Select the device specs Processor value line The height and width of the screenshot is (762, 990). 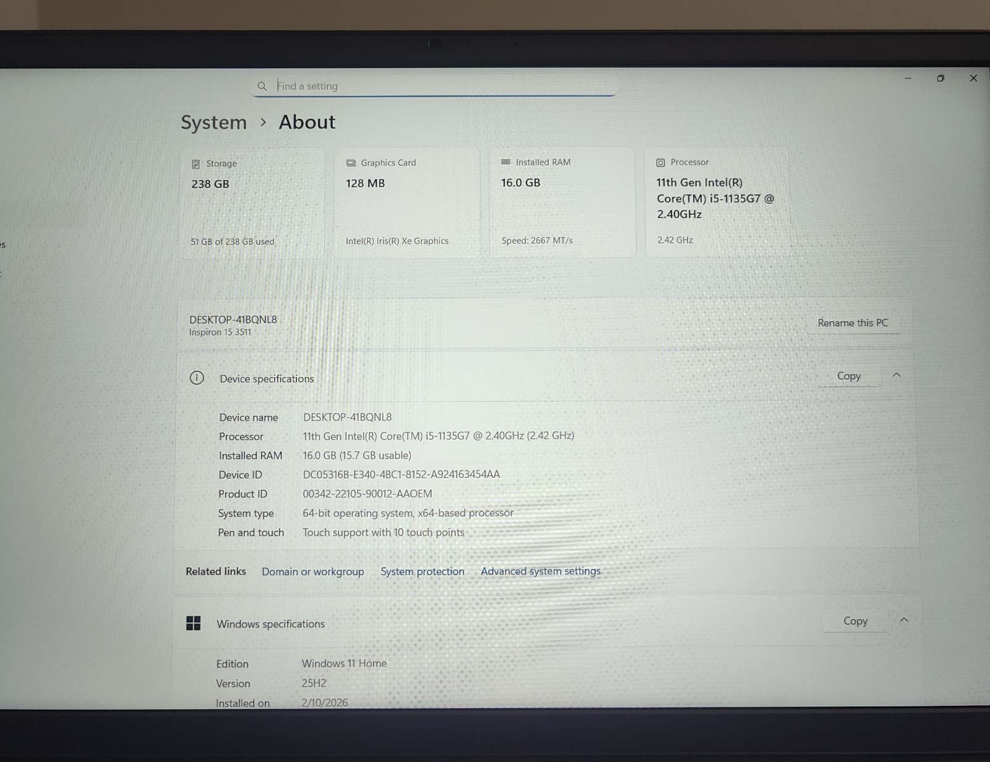pos(438,436)
